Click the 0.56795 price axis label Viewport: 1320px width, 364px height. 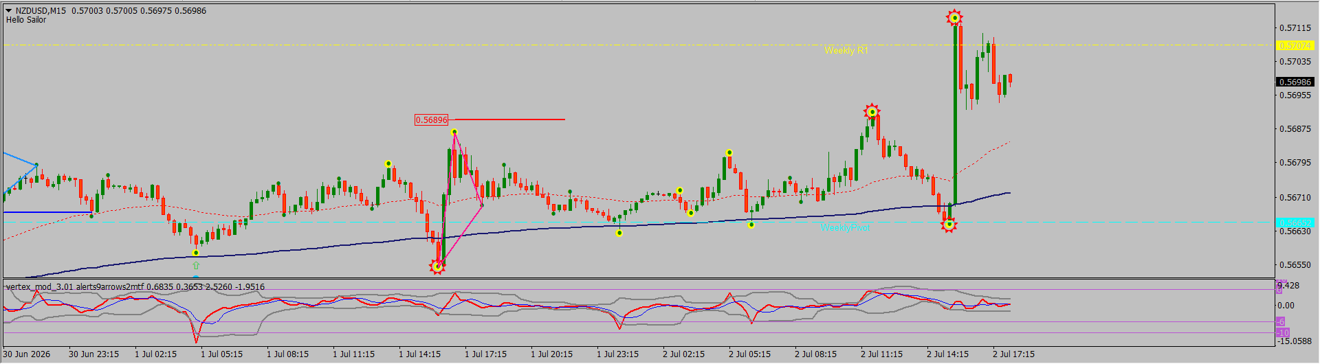(1295, 163)
